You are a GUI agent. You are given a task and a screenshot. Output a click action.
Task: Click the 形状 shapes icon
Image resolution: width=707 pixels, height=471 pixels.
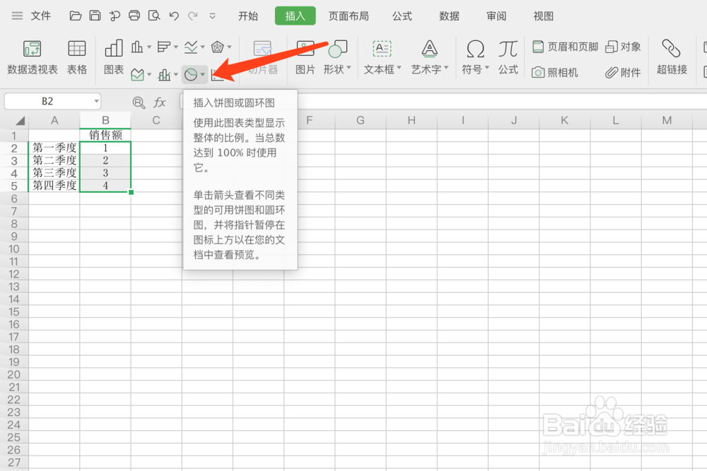338,49
